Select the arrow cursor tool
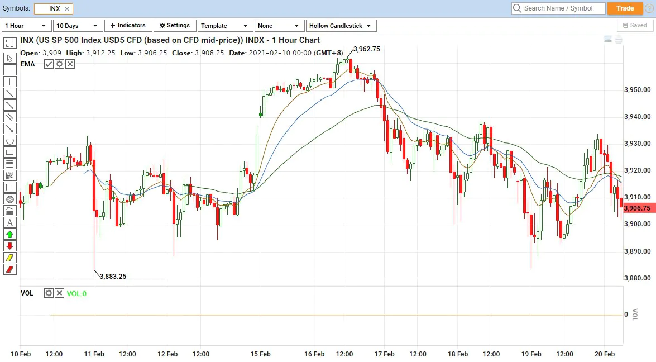 click(9, 58)
